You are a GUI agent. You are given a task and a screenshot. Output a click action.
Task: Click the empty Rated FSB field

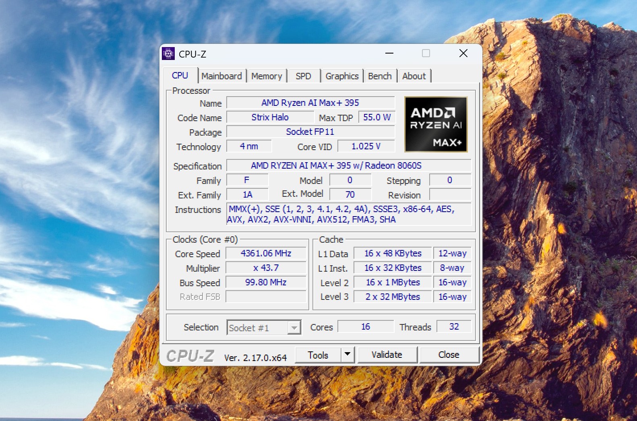tap(266, 297)
